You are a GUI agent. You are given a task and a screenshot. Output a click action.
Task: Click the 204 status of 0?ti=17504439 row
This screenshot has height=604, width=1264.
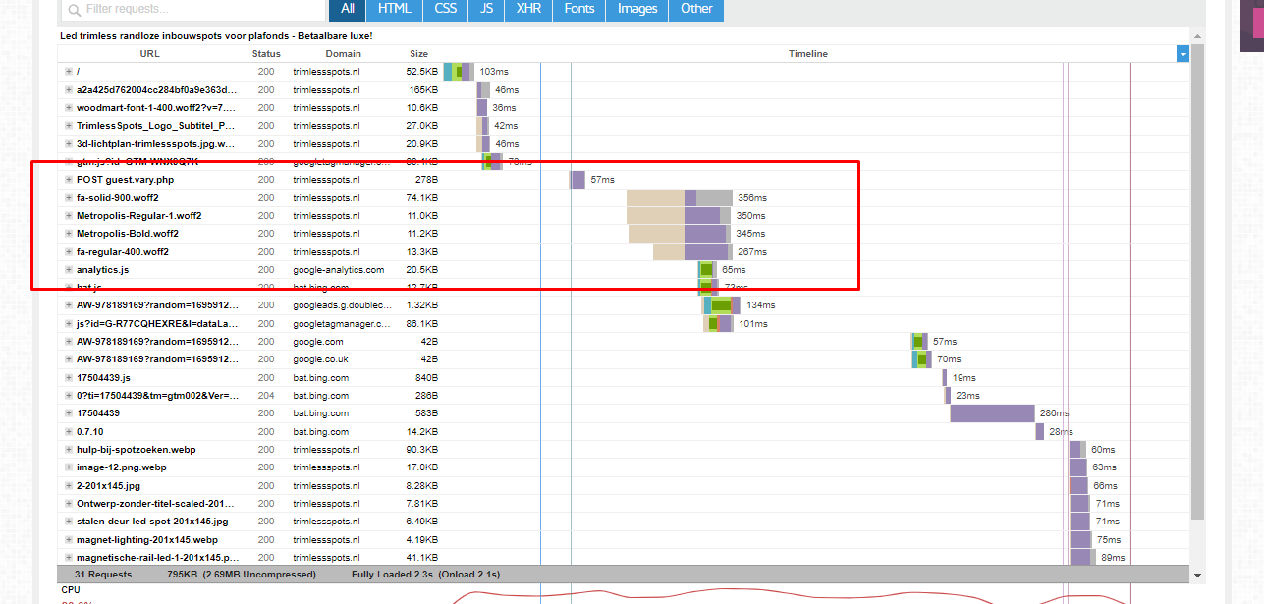266,395
